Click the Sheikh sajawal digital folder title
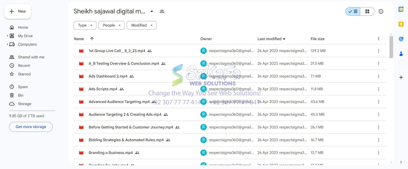The width and height of the screenshot is (408, 169). click(x=109, y=11)
